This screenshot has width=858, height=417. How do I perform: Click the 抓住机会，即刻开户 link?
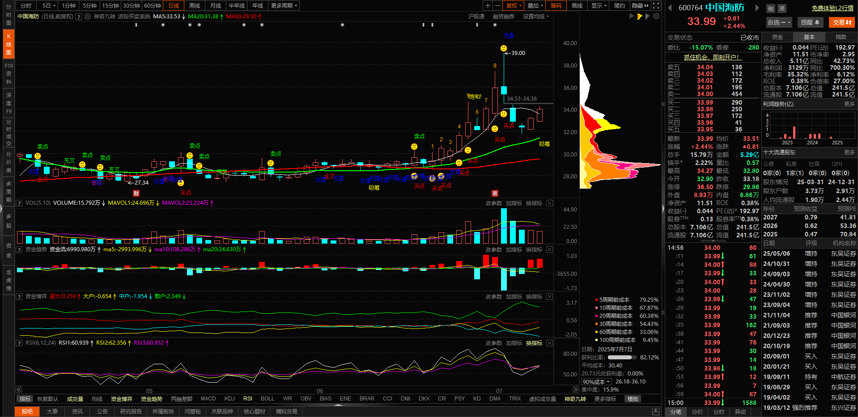click(712, 57)
